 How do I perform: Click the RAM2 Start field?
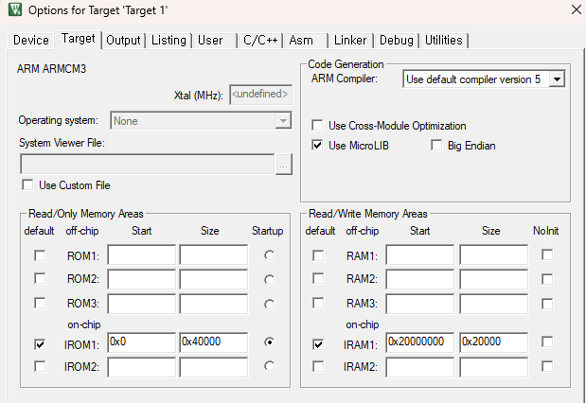pyautogui.click(x=419, y=279)
